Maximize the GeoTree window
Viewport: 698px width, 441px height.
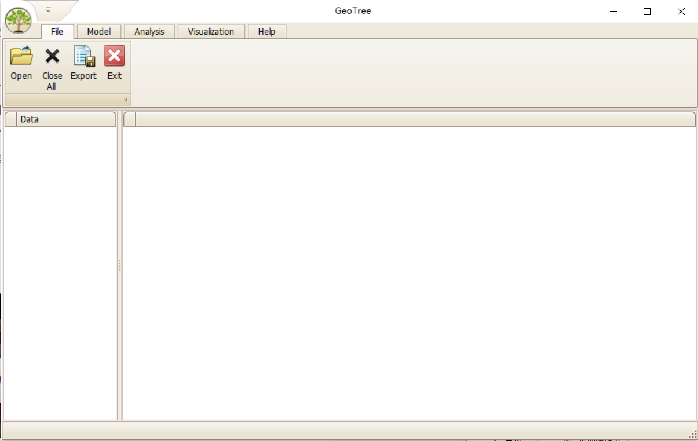(x=647, y=12)
